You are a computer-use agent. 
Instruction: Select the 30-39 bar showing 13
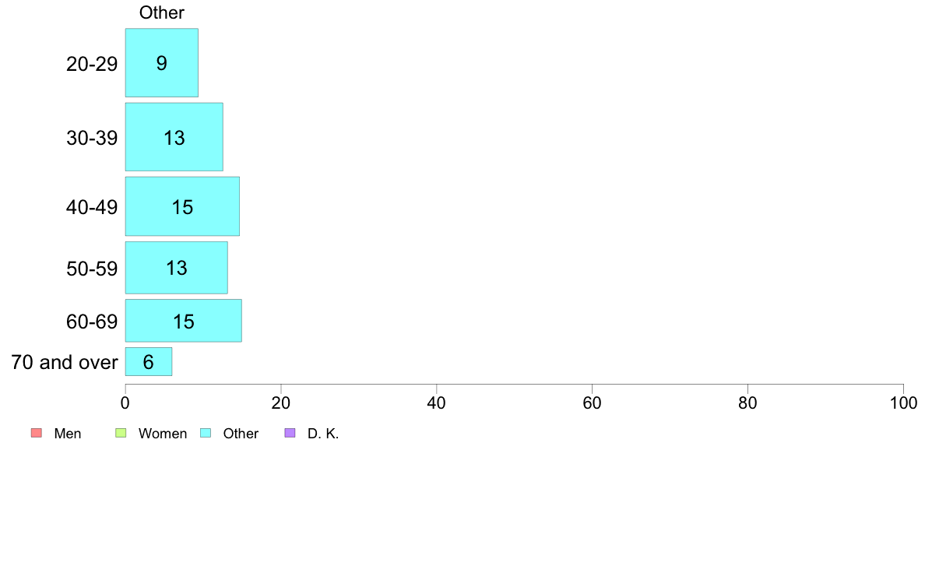(174, 137)
